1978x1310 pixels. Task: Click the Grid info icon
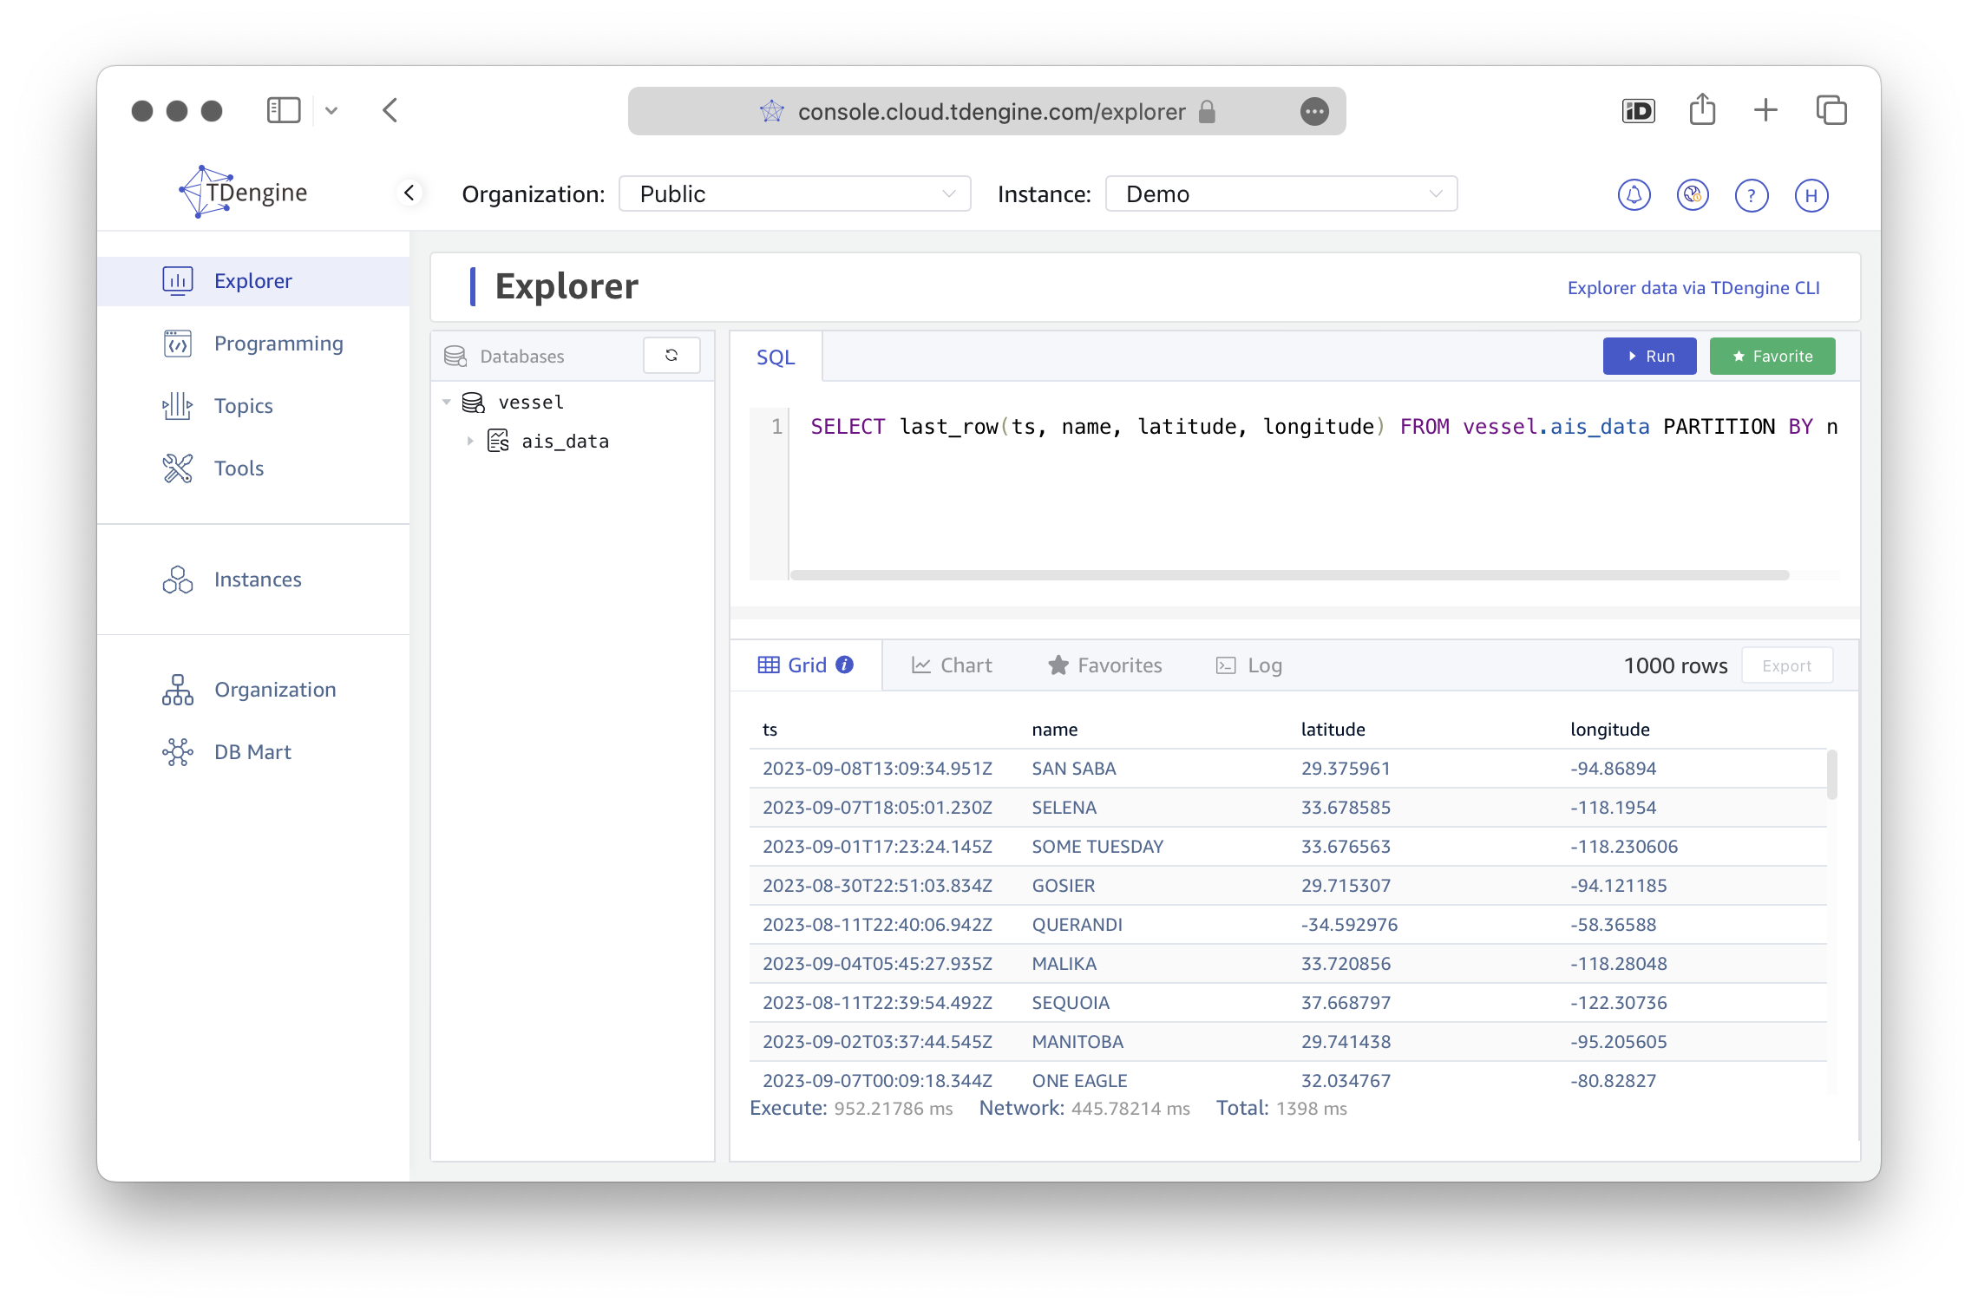pos(842,664)
